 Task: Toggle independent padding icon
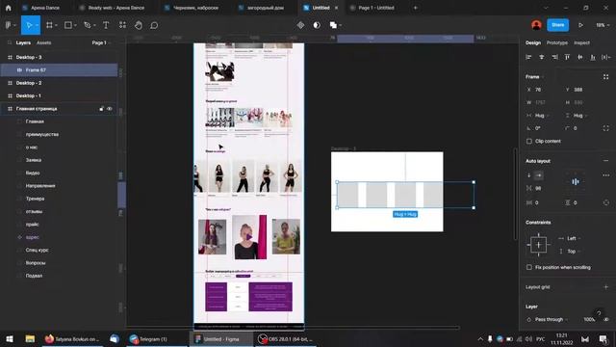(x=605, y=202)
